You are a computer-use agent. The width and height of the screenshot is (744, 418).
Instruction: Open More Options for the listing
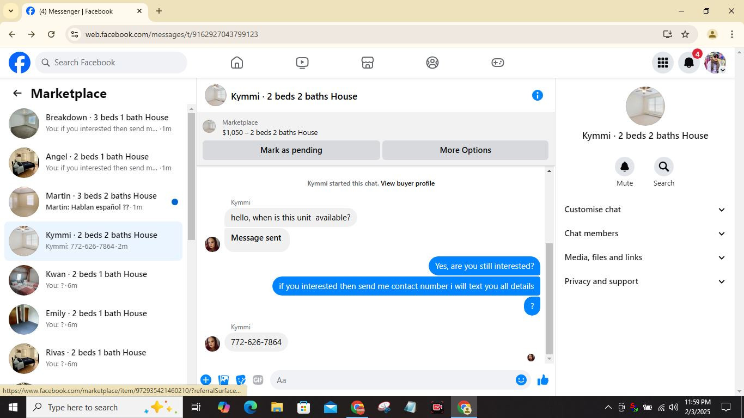point(465,150)
